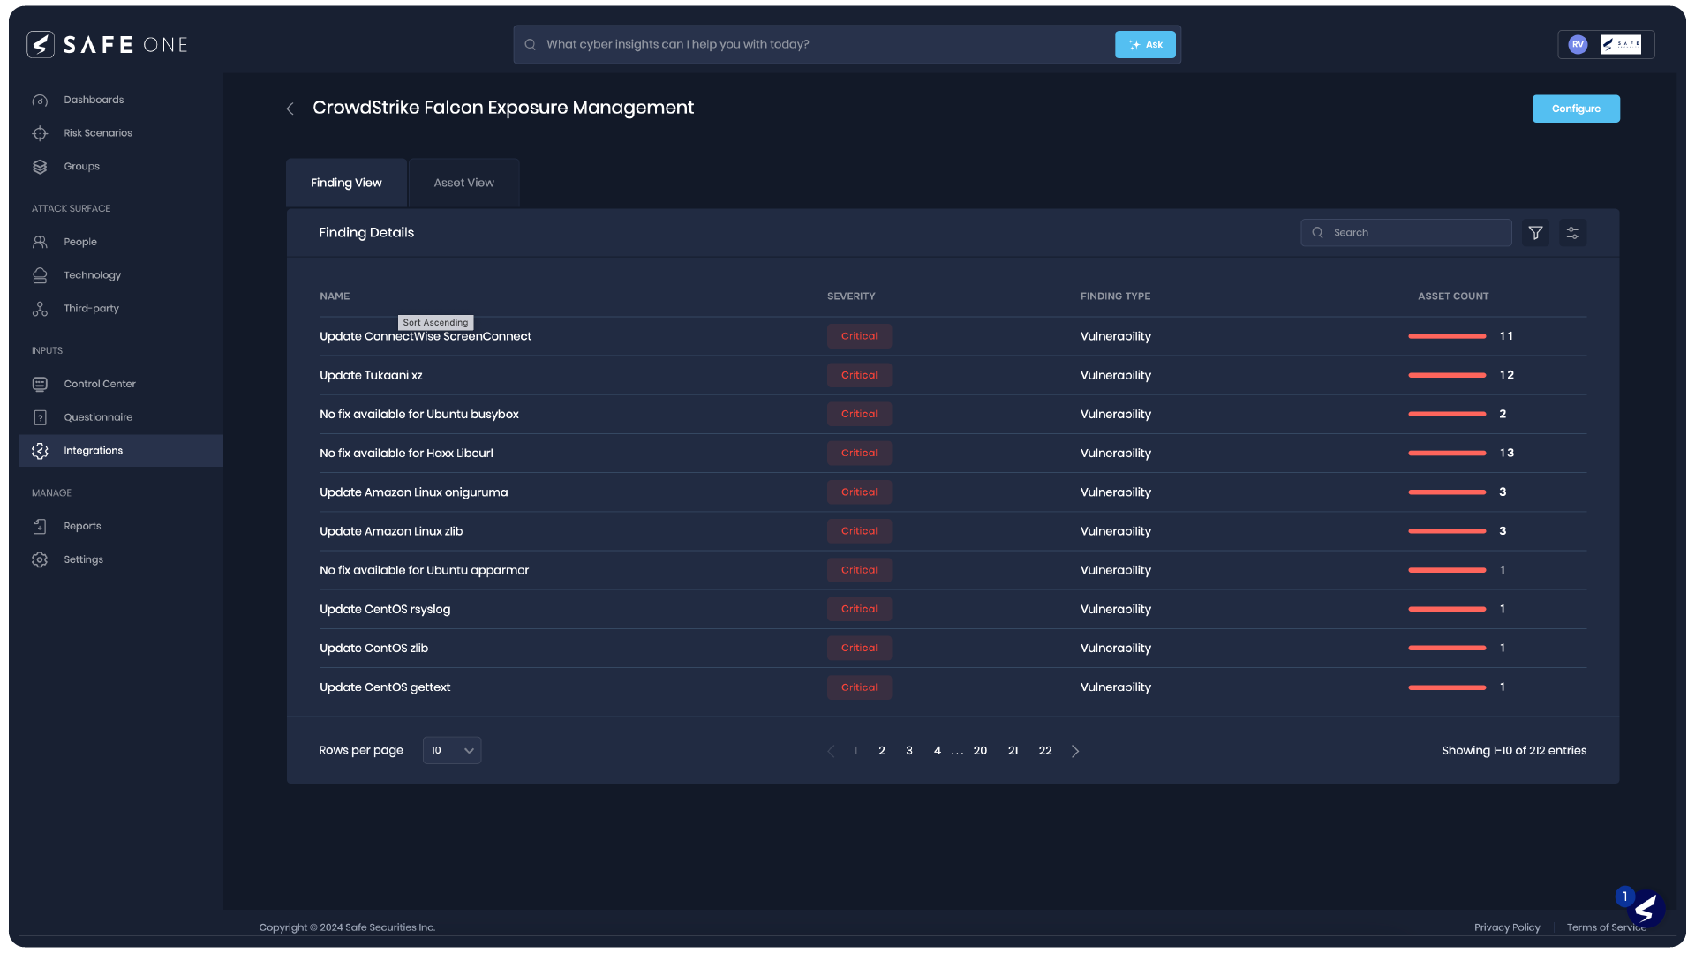
Task: Switch to the Asset View tab
Action: (463, 182)
